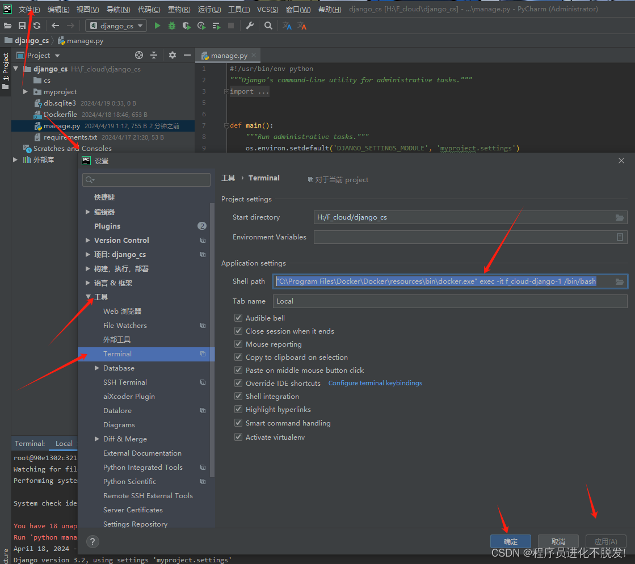Expand the myproject folder in tree
Screen dimensions: 635x564
26,92
